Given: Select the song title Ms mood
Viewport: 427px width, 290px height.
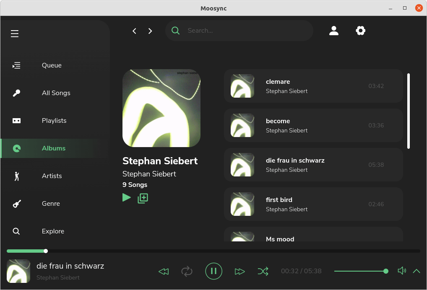Looking at the screenshot, I should click(x=280, y=239).
